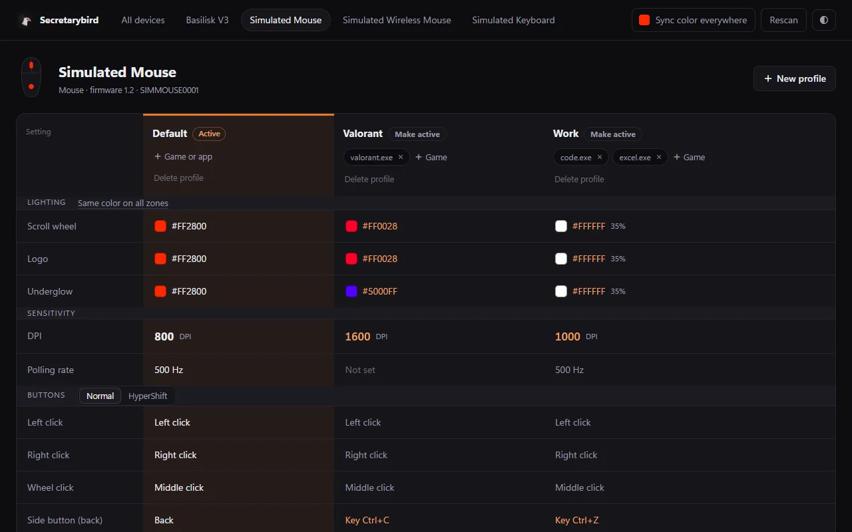Click the Simulated Mouse device image
This screenshot has width=852, height=532.
coord(31,77)
